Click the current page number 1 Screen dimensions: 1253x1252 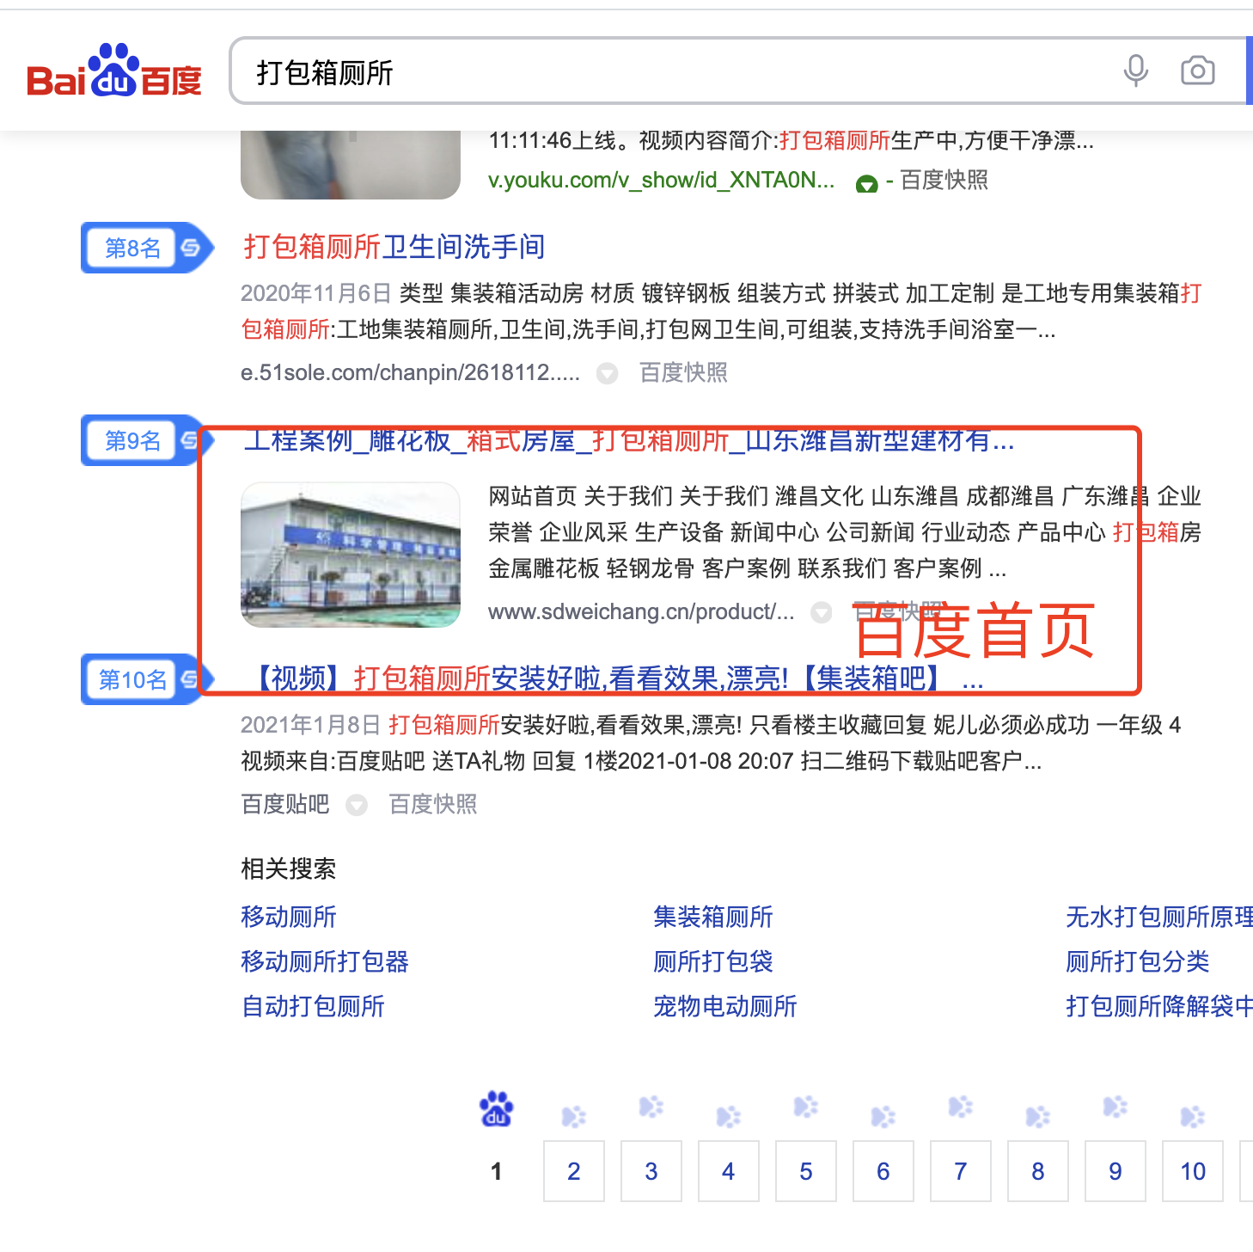[496, 1171]
